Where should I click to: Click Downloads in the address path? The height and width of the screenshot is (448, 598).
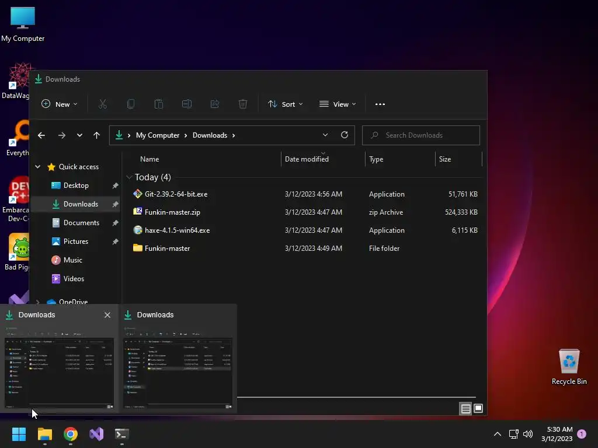[x=210, y=135]
